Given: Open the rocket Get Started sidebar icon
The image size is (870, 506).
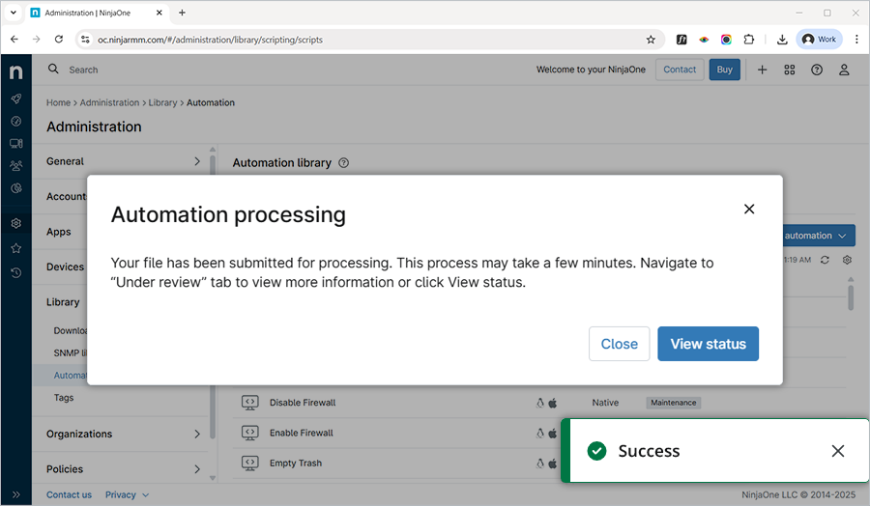Looking at the screenshot, I should coord(16,98).
